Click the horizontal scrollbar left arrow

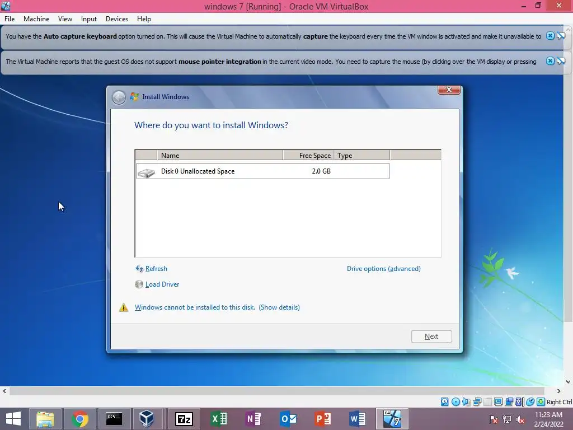click(x=4, y=391)
